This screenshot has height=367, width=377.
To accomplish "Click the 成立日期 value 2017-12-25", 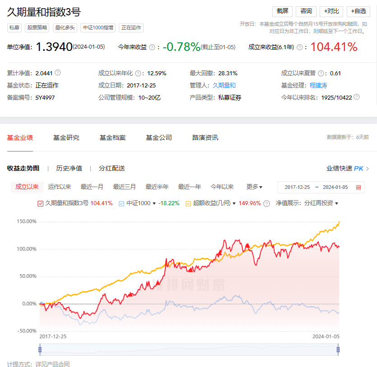I will click(x=141, y=86).
